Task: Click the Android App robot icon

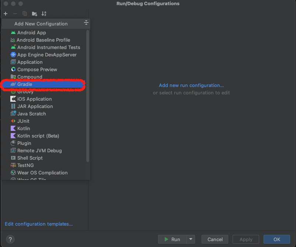Action: pyautogui.click(x=13, y=33)
